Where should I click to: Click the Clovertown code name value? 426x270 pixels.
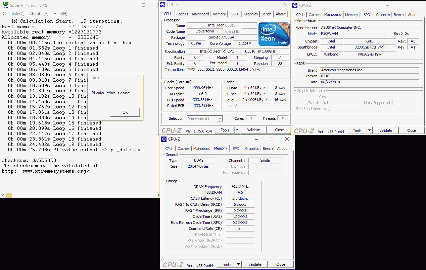point(205,31)
